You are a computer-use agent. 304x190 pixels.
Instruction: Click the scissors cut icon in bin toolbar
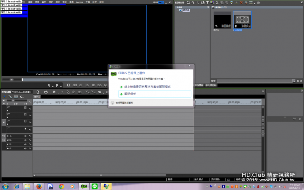[217, 2]
